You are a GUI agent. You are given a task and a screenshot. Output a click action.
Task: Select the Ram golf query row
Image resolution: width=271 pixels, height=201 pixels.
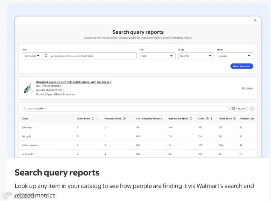point(138,136)
